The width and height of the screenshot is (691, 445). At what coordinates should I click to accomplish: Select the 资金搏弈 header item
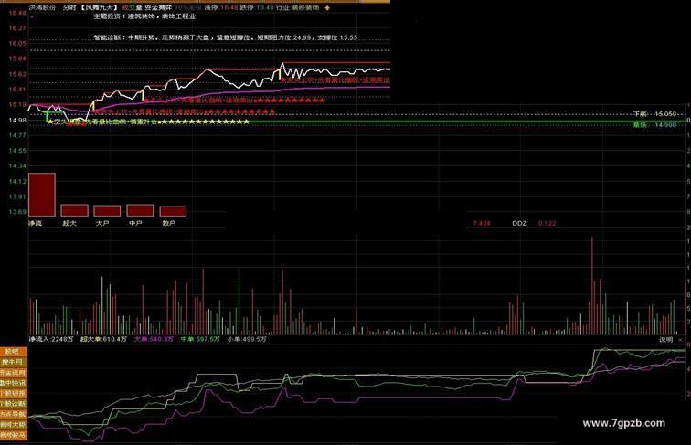(158, 8)
